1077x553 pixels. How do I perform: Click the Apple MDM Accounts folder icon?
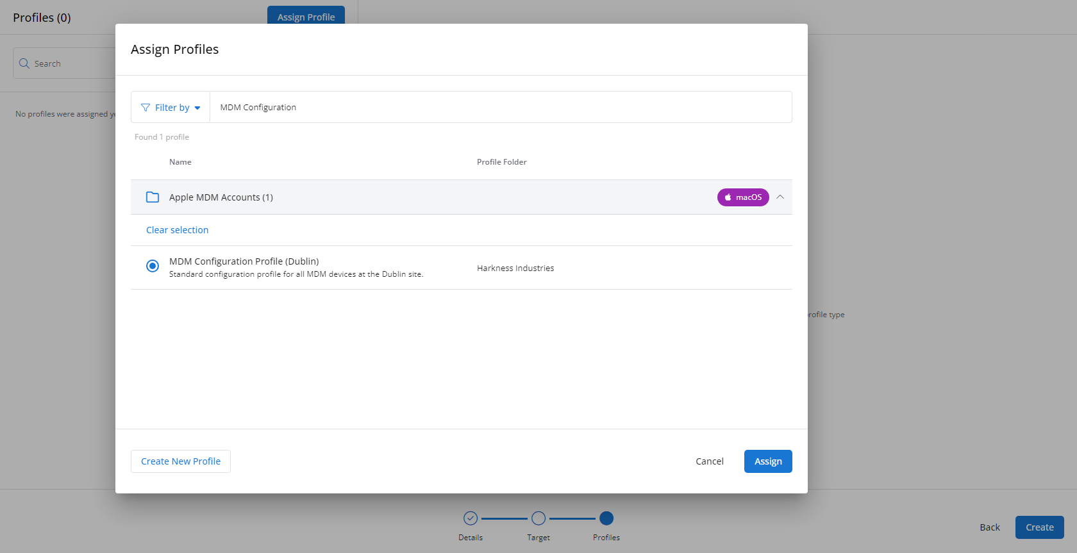[153, 197]
